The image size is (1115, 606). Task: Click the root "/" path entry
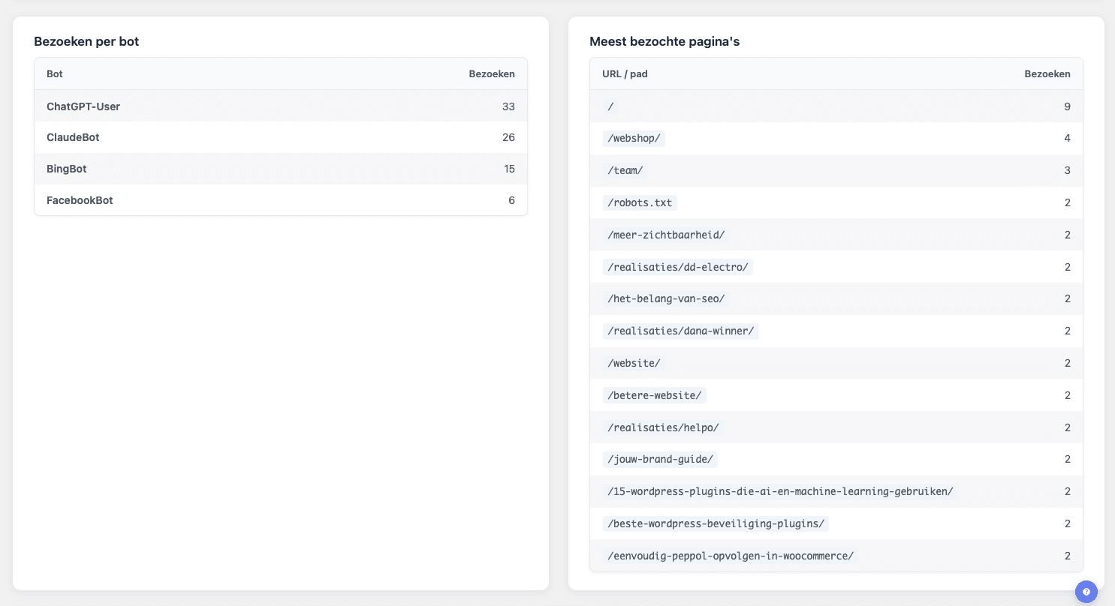point(610,107)
